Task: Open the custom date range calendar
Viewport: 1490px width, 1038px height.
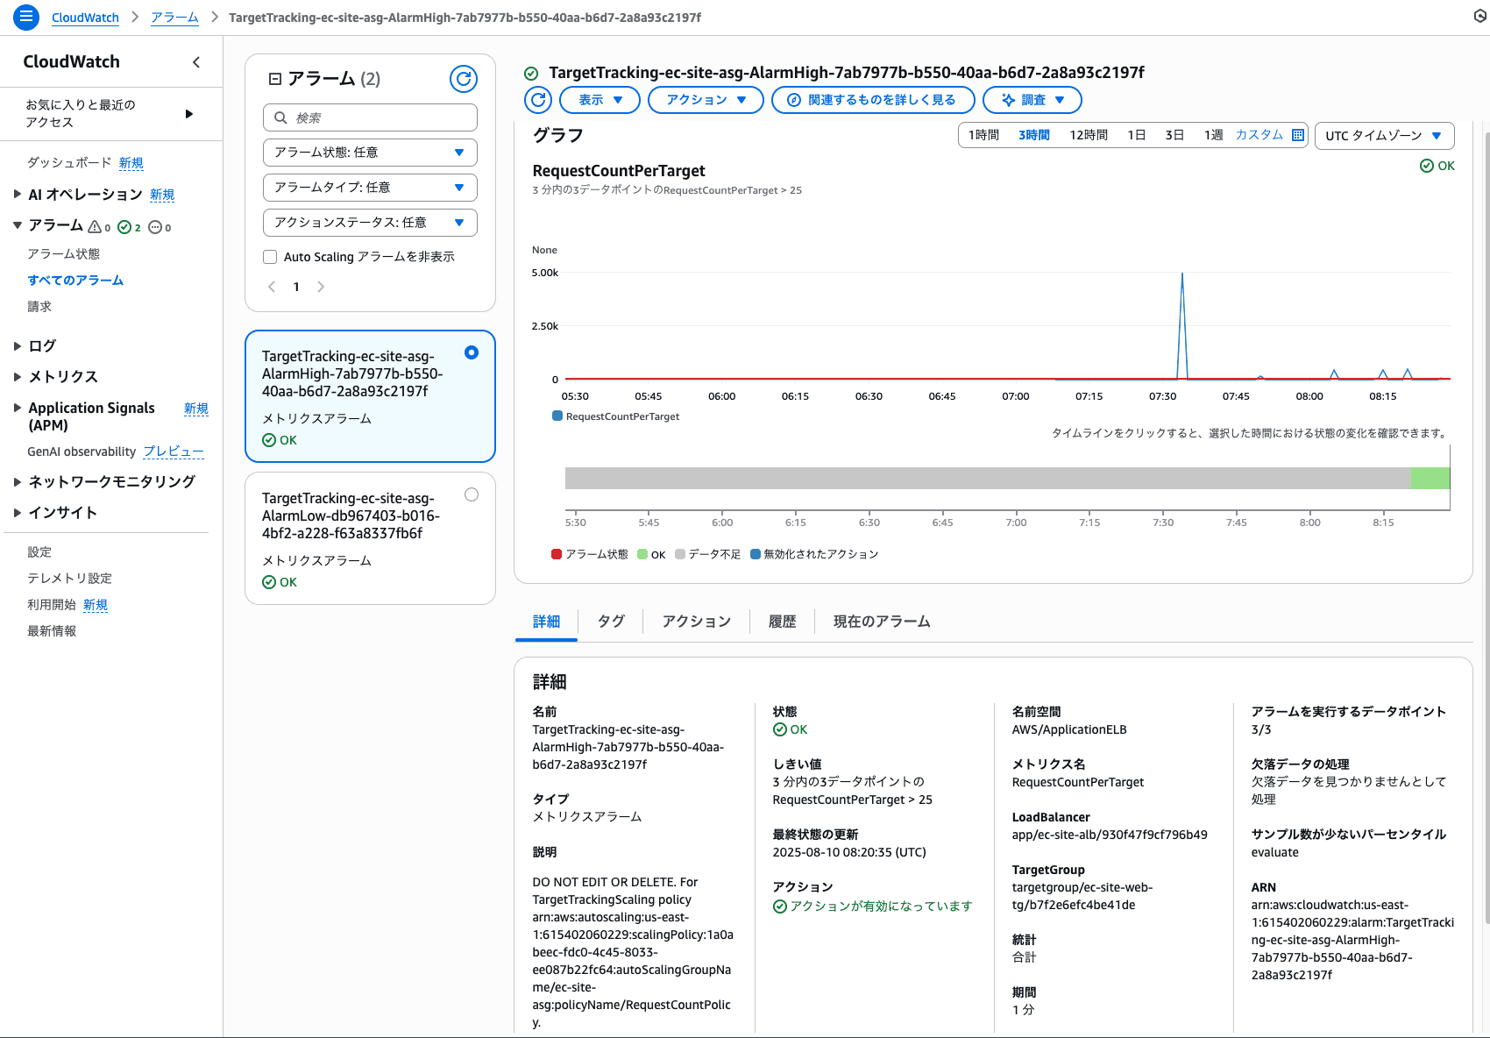Action: pyautogui.click(x=1298, y=135)
